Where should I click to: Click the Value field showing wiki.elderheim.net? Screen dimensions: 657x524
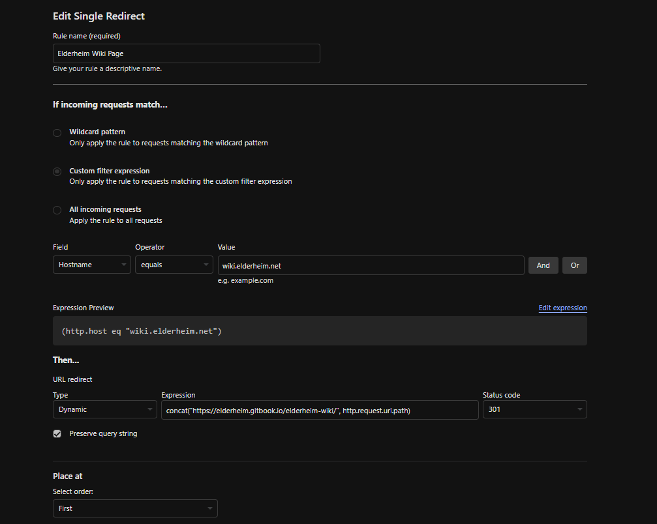(x=371, y=265)
